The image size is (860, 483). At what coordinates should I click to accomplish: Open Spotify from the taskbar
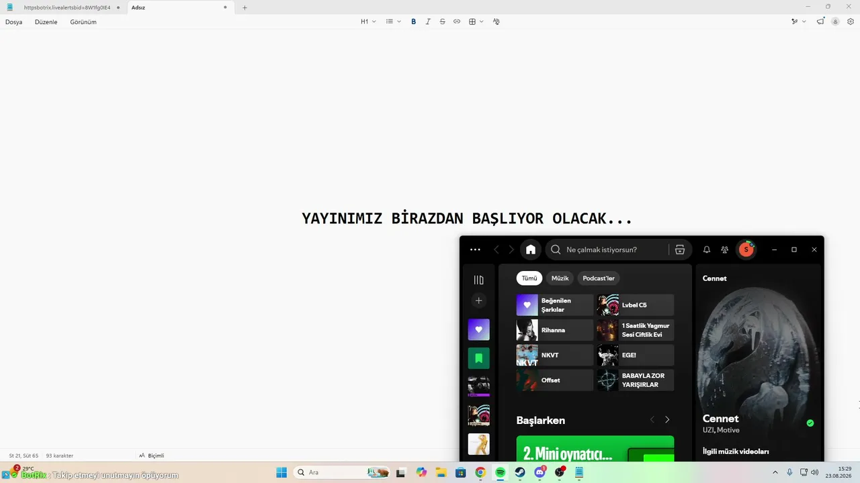pyautogui.click(x=500, y=472)
